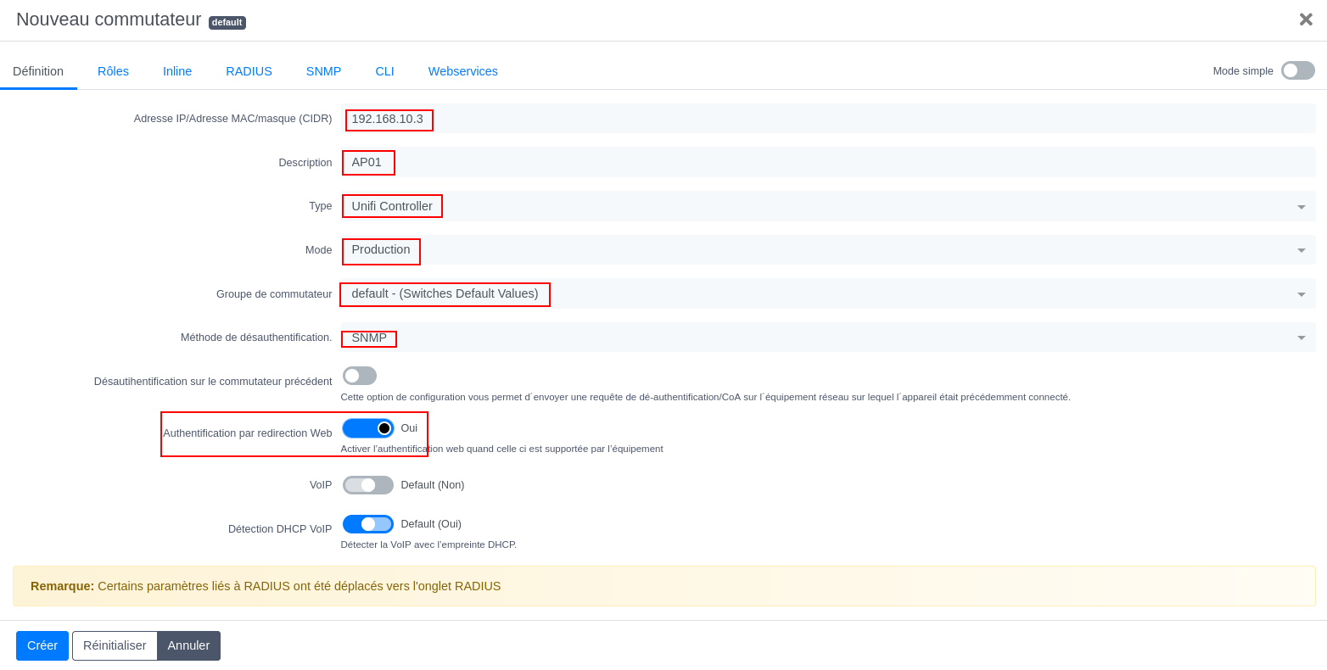Click the SNMP deauthentication method value
The height and width of the screenshot is (670, 1327).
pos(369,338)
